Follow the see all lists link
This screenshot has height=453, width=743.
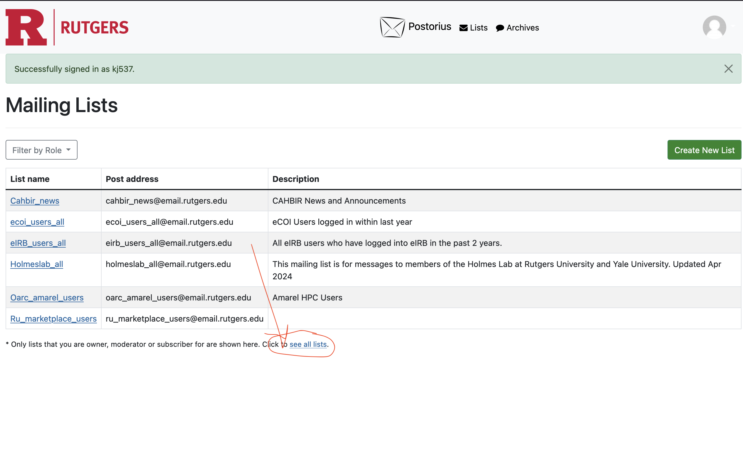(308, 344)
